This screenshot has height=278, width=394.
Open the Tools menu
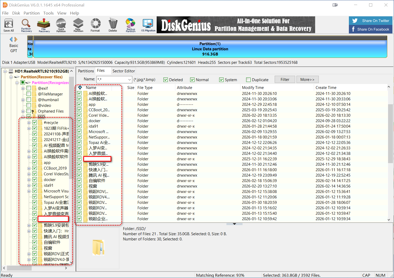click(x=48, y=13)
